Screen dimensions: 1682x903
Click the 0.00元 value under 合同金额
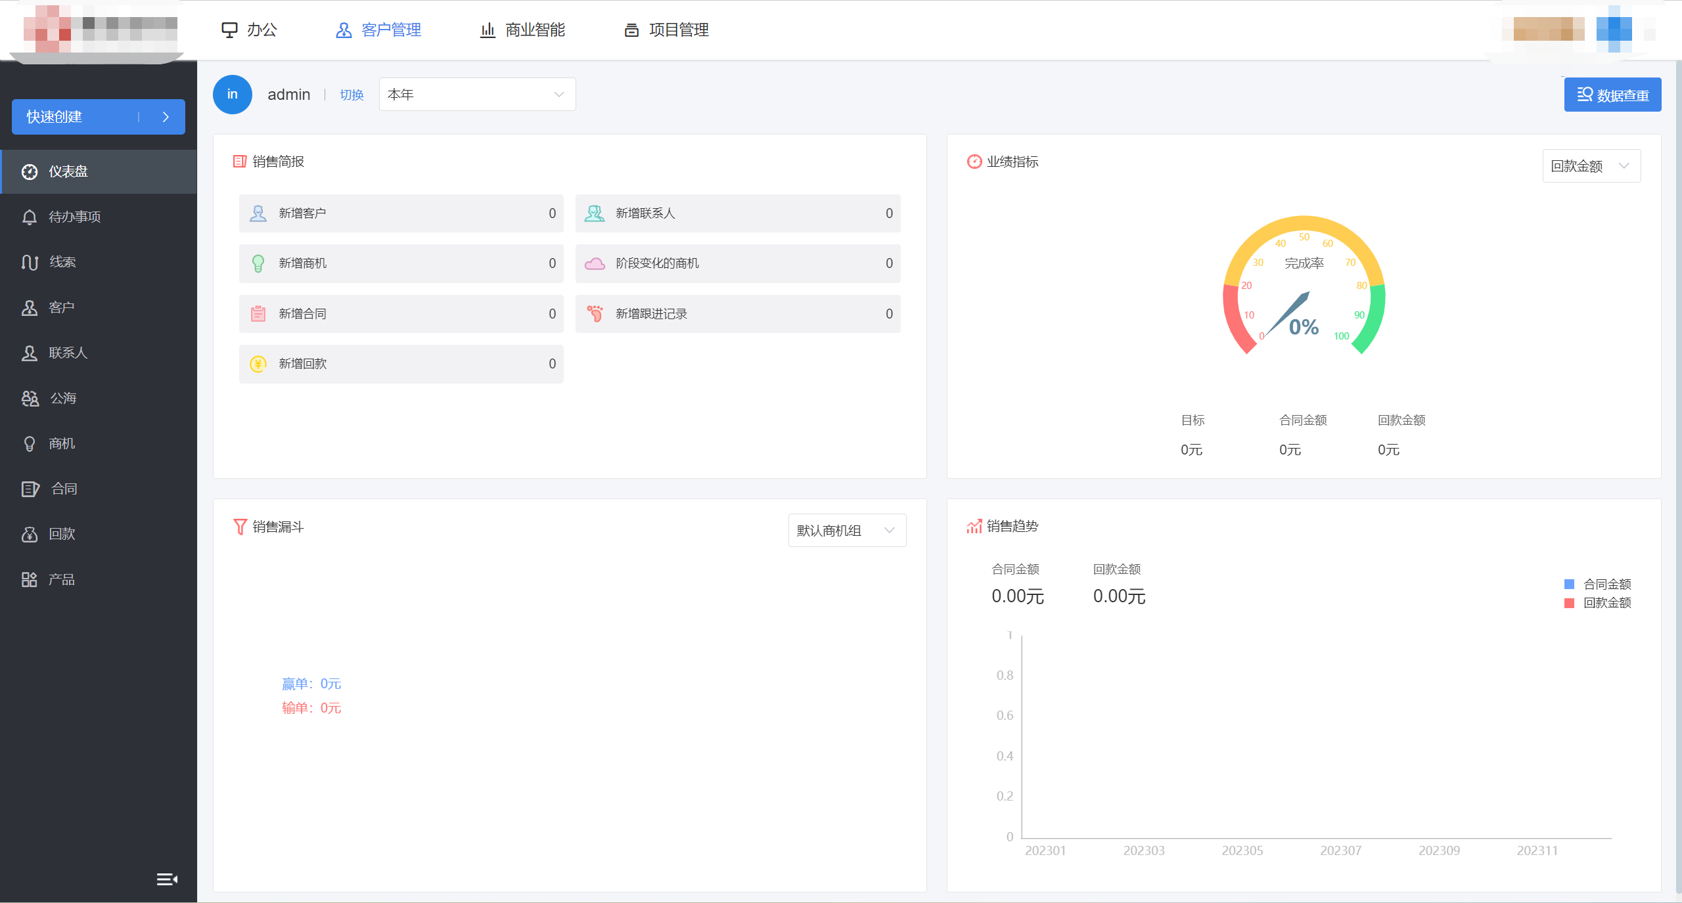(1018, 596)
